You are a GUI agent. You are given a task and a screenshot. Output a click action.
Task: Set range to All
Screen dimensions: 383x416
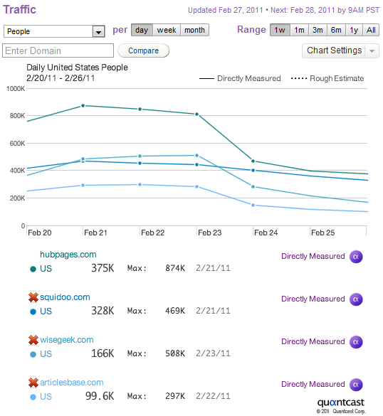click(371, 30)
